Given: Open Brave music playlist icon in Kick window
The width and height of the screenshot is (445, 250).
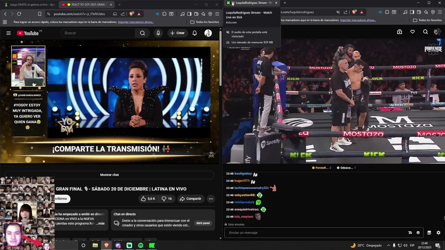Looking at the screenshot, I should [x=405, y=12].
